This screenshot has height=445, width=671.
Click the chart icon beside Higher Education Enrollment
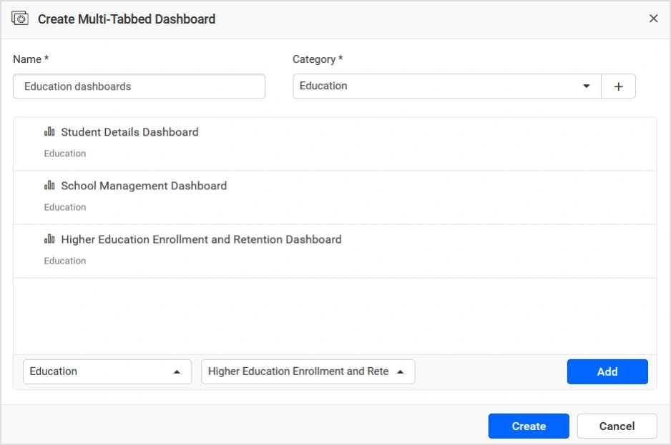pos(49,239)
